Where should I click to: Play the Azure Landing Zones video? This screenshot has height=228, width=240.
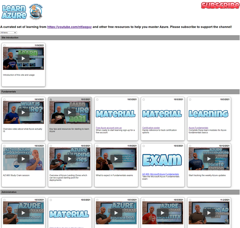(x=70, y=159)
